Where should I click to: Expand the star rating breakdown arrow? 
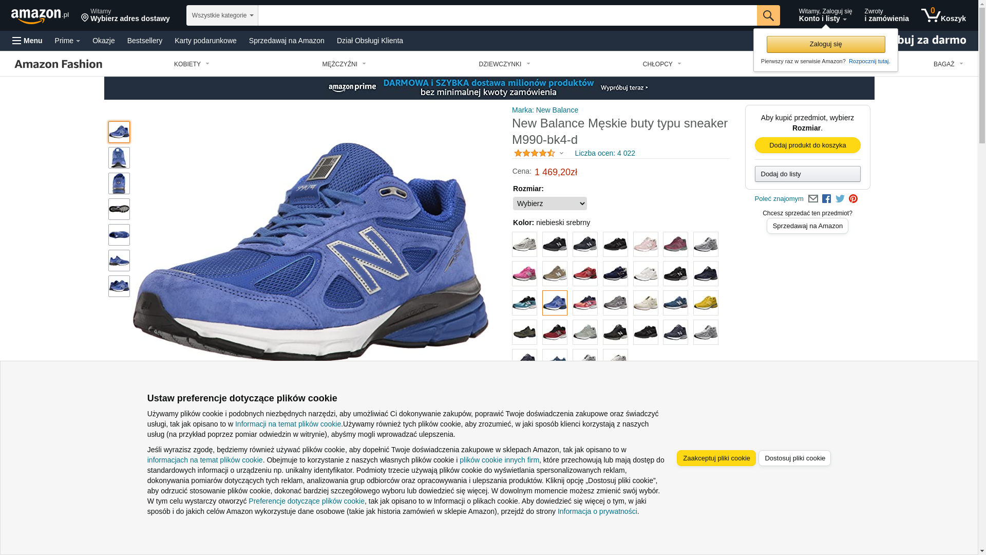(561, 153)
